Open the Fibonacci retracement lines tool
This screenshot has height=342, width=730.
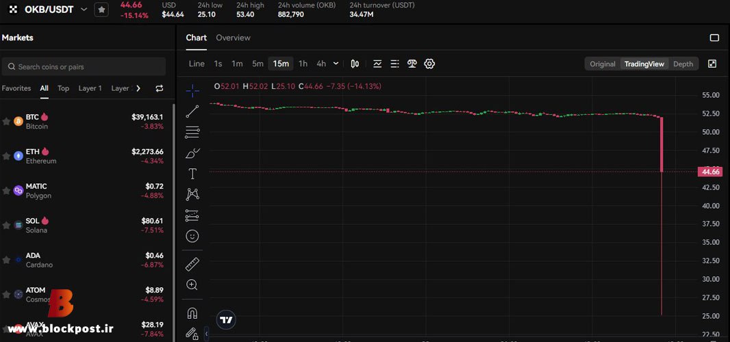click(192, 132)
